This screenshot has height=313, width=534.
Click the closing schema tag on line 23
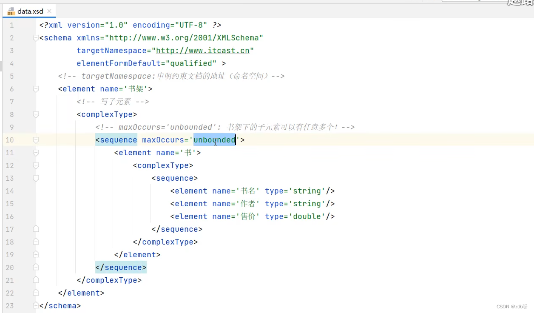[60, 306]
